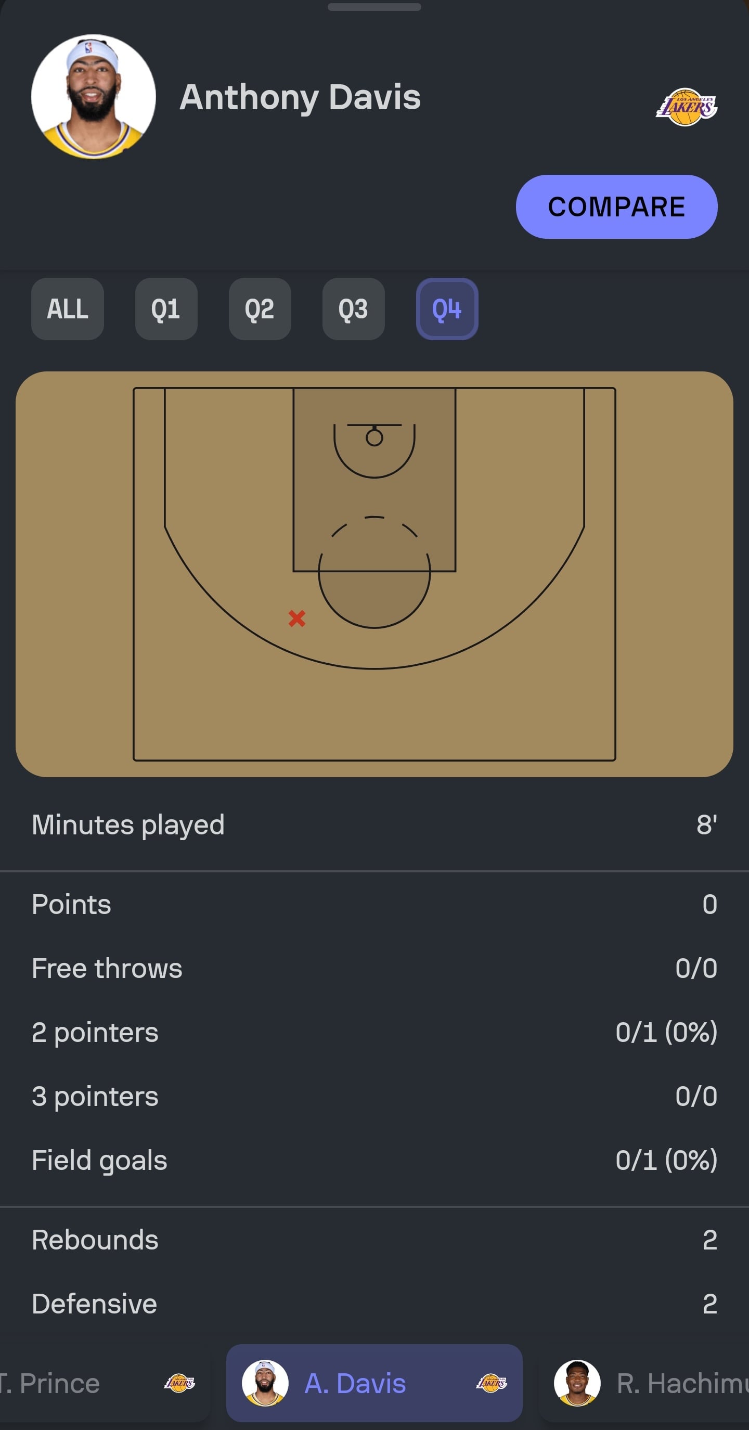Tap A. Davis avatar in bottom carousel
The height and width of the screenshot is (1430, 749).
click(265, 1383)
